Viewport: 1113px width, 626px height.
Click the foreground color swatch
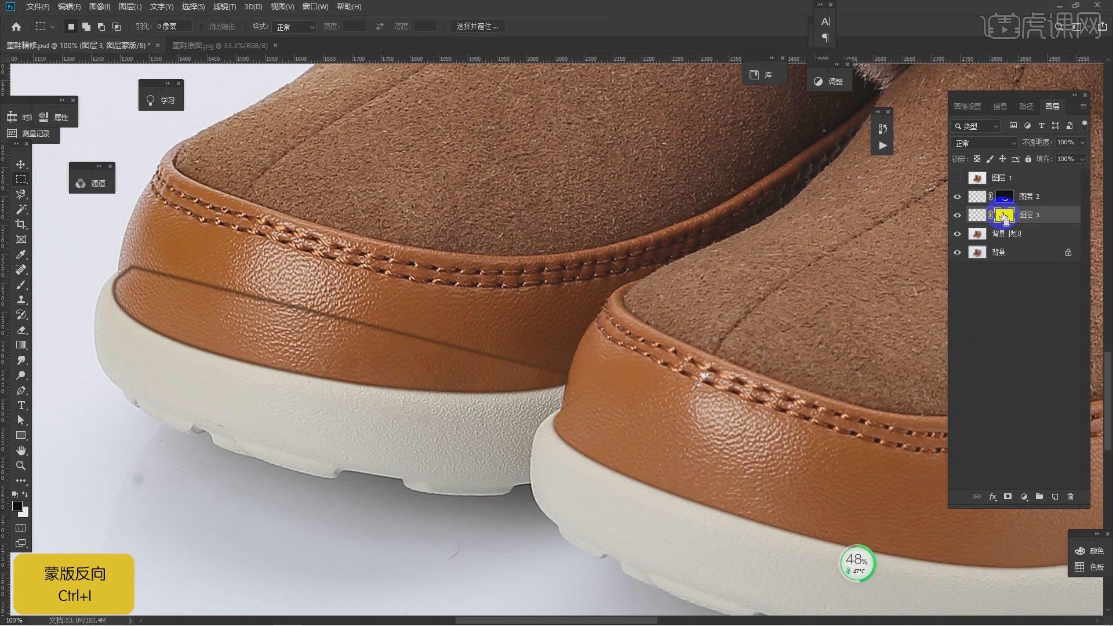[17, 506]
